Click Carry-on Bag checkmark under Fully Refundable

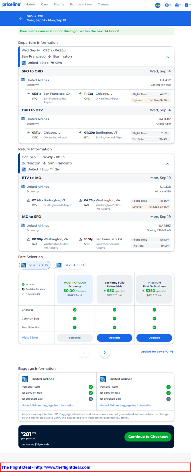tap(114, 318)
